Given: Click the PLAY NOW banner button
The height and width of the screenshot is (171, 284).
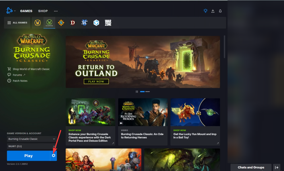Looking at the screenshot, I should 96,81.
